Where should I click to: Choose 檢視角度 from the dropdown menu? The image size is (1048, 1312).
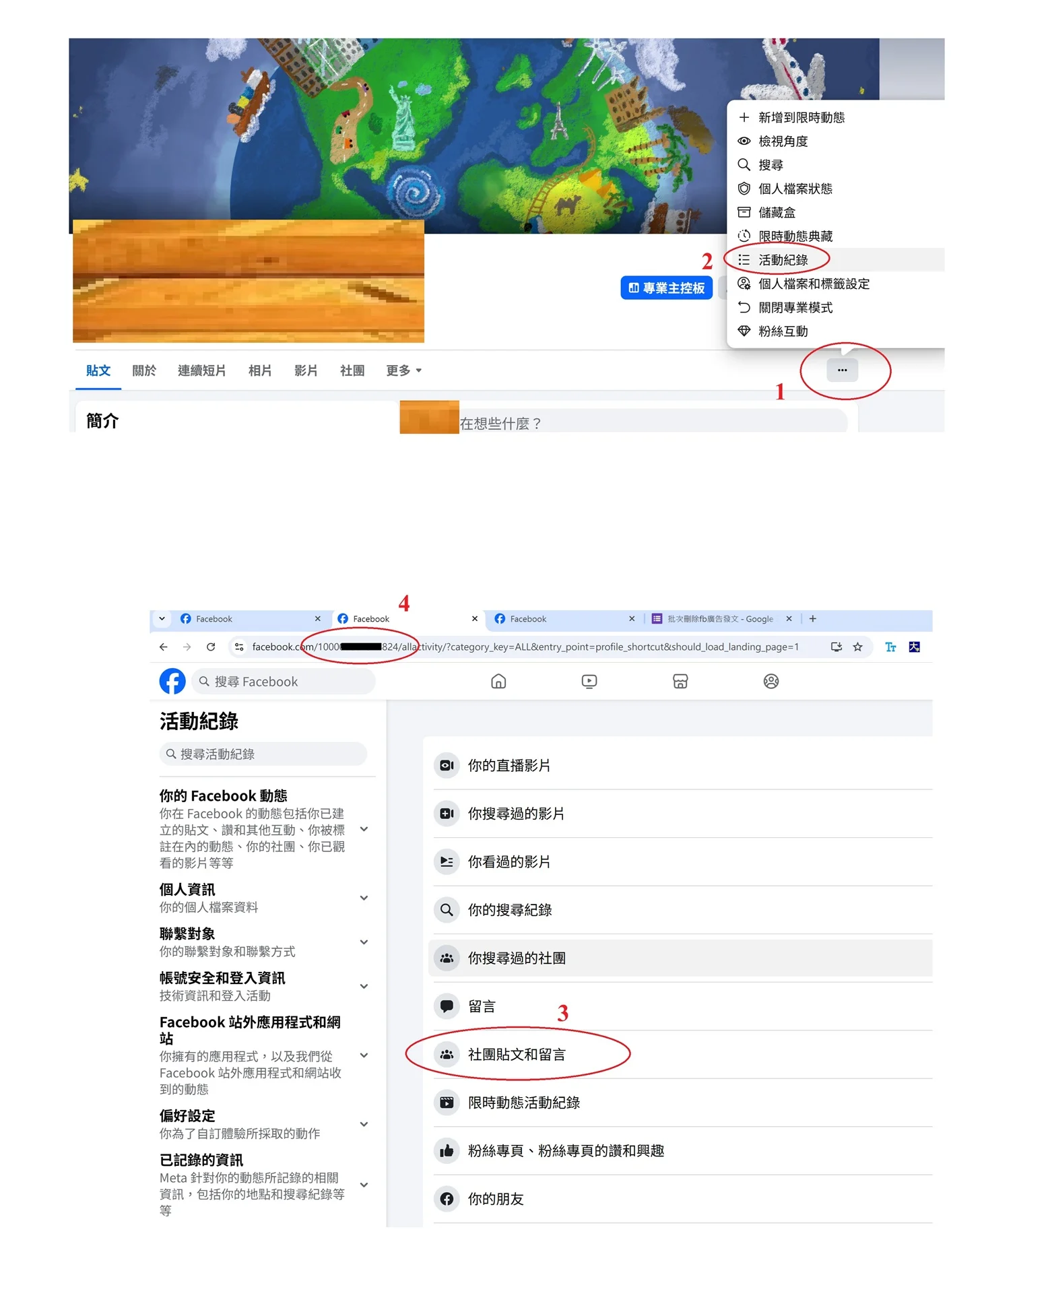[x=837, y=141]
